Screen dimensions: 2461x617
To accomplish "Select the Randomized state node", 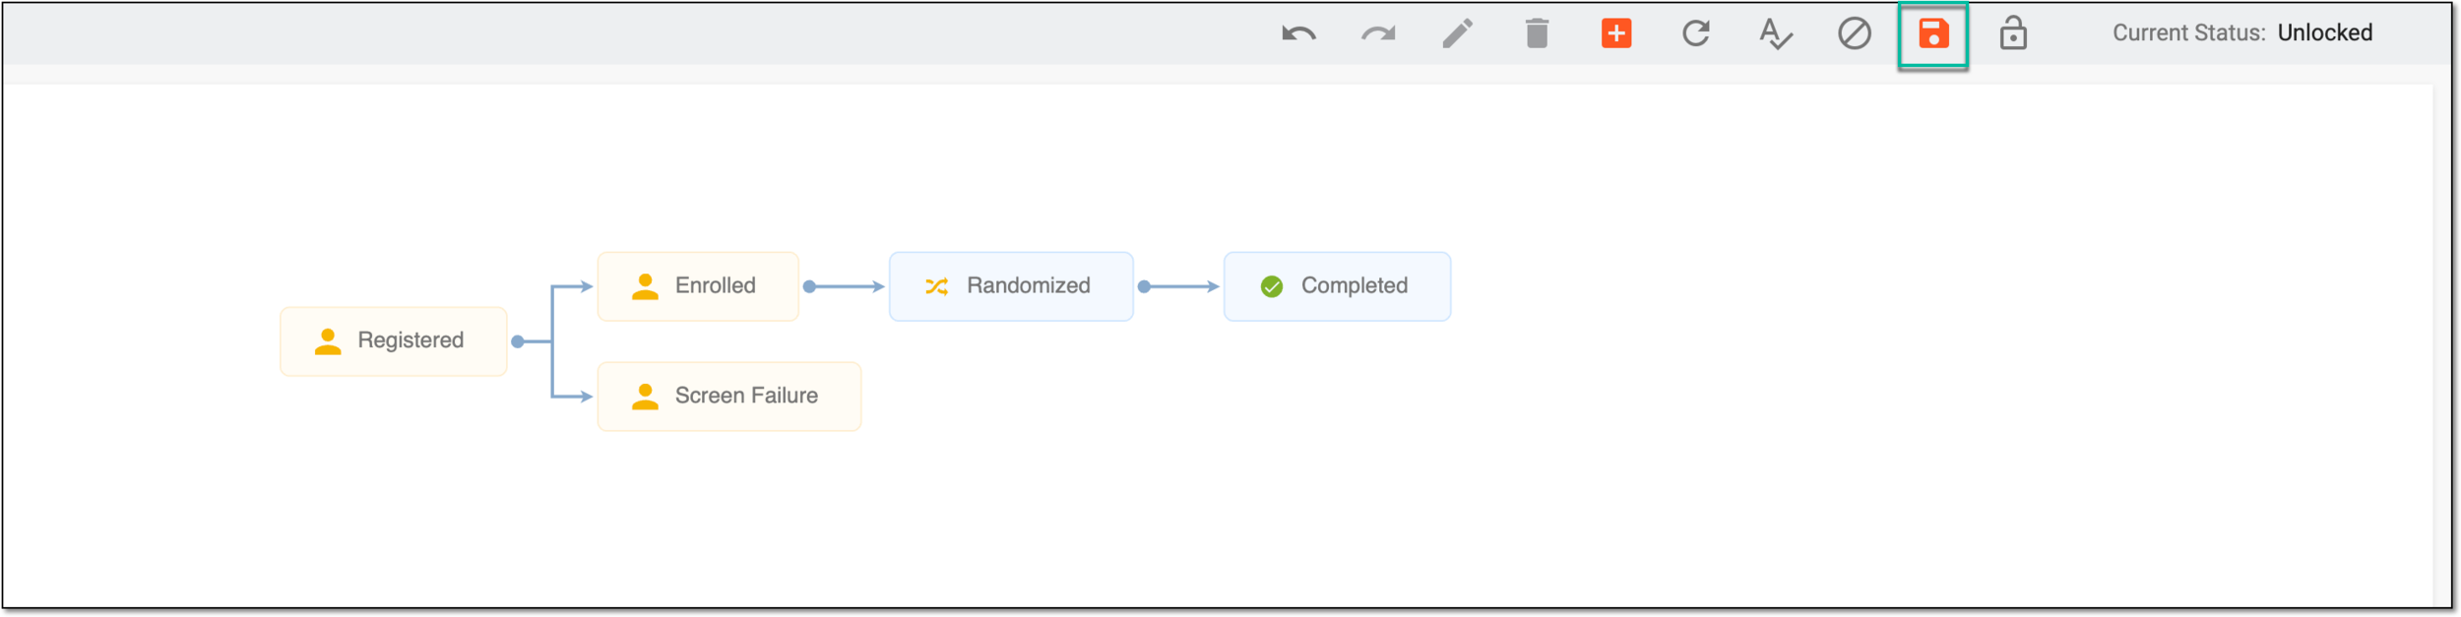I will [x=1011, y=286].
